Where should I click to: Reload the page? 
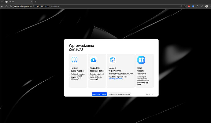[10, 6]
